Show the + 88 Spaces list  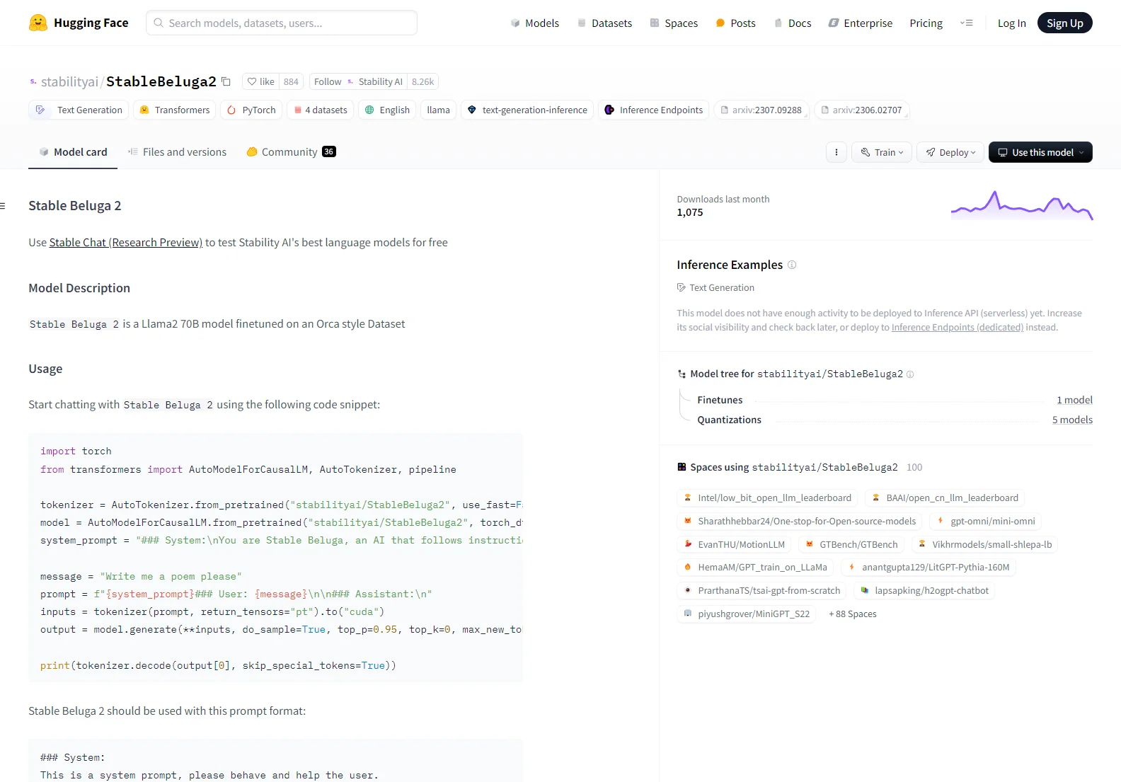(x=852, y=614)
